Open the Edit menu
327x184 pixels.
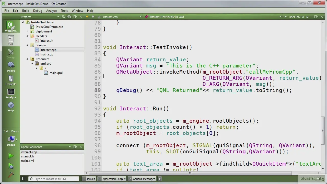(x=16, y=11)
